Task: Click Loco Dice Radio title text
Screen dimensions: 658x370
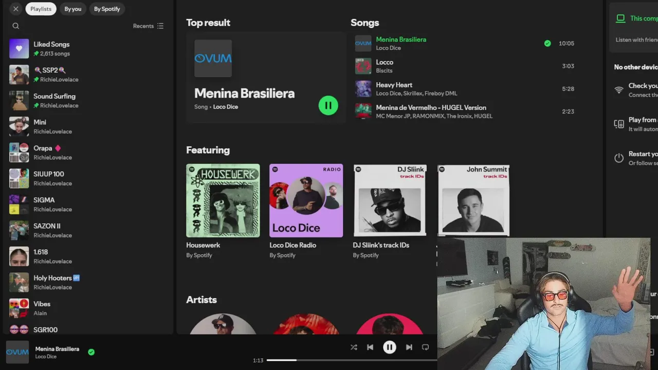Action: [293, 245]
